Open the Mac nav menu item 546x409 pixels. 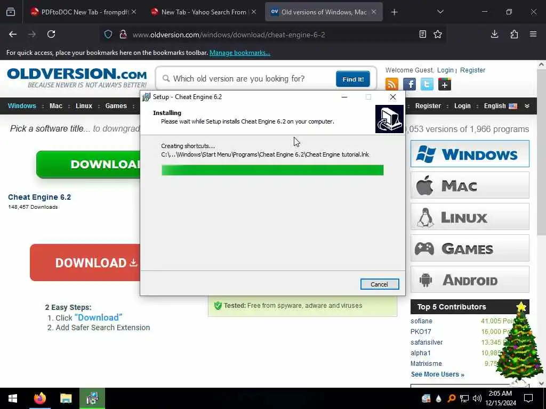55,106
